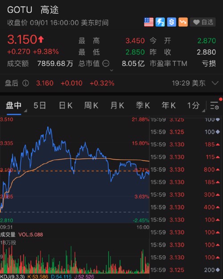Open the 1分 interval dropdown

(x=195, y=106)
